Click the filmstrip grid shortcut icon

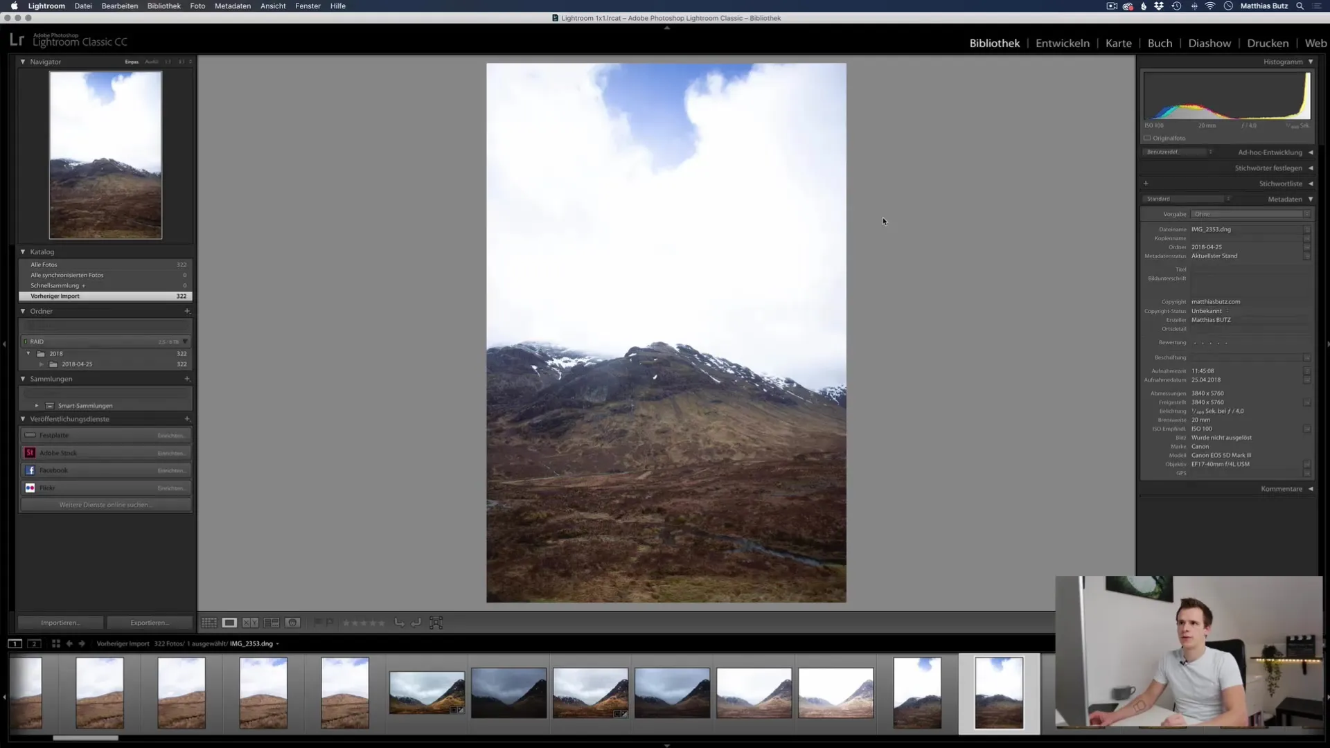(x=56, y=643)
